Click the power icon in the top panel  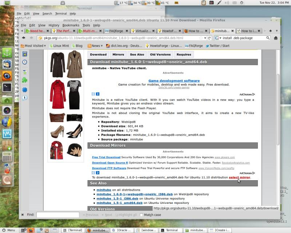[x=242, y=3]
